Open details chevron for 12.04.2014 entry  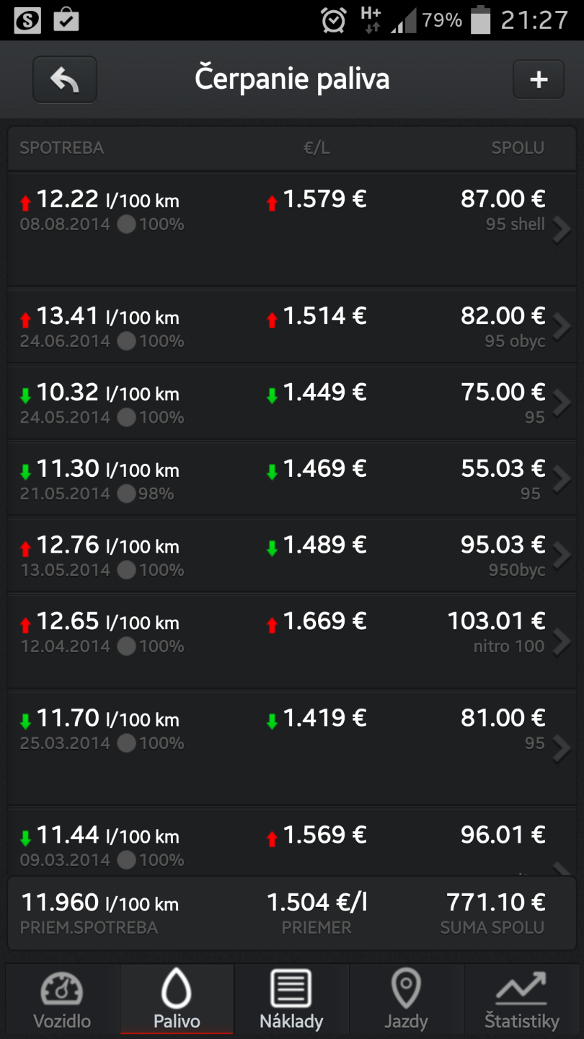coord(561,641)
